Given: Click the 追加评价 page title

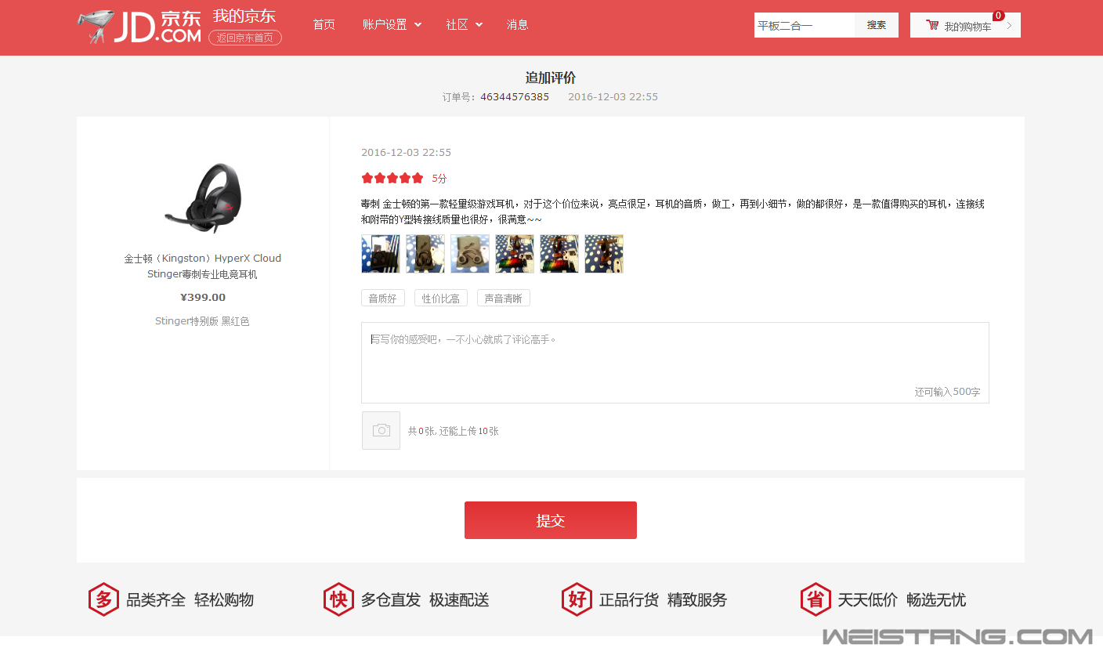Looking at the screenshot, I should (x=551, y=78).
